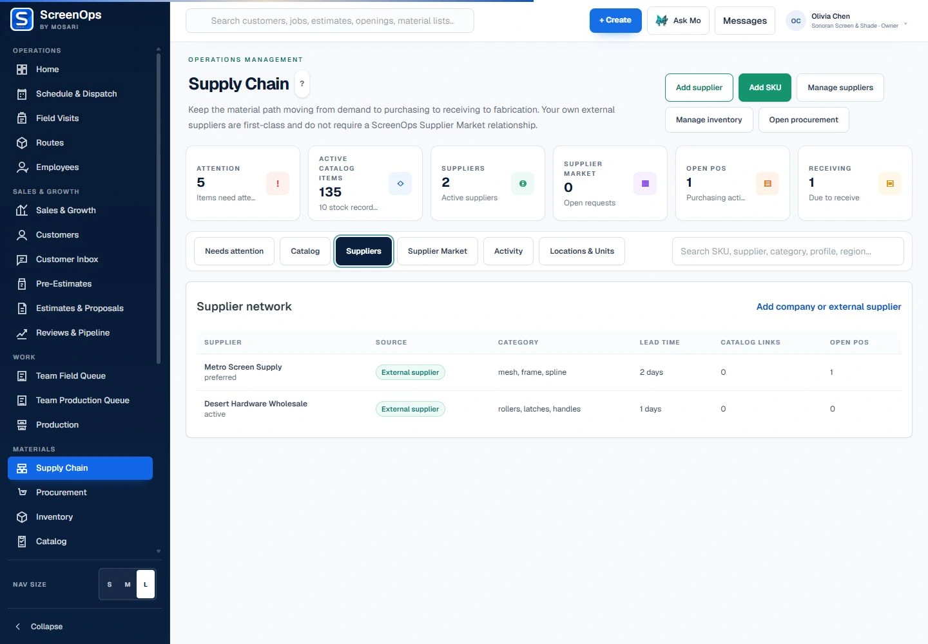Select the Supplier Market tab
Screen dimensions: 928x644
pyautogui.click(x=438, y=251)
